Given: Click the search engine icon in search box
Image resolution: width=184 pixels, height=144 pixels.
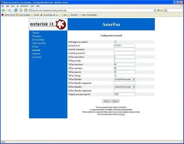Looking at the screenshot, I should [x=166, y=10].
